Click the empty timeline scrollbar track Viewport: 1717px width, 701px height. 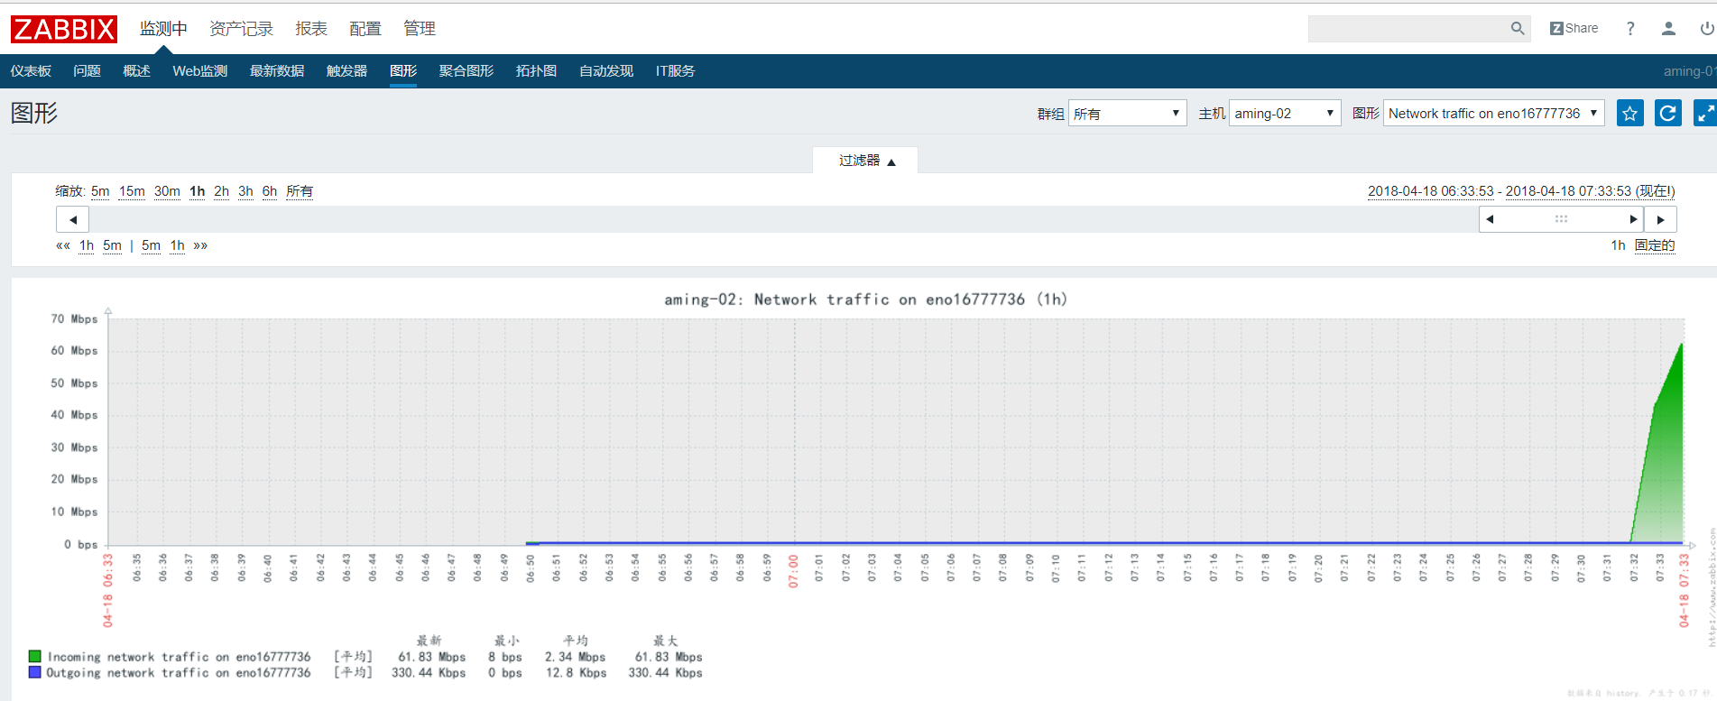pyautogui.click(x=783, y=219)
